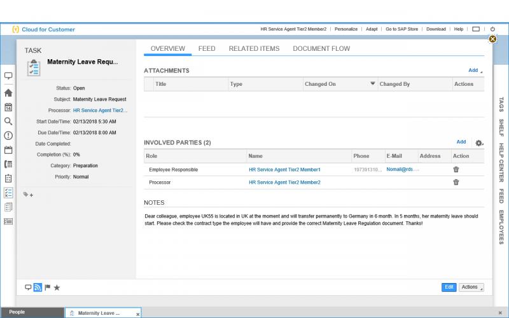
Task: Open the stacked documents sidebar icon
Action: 8,207
